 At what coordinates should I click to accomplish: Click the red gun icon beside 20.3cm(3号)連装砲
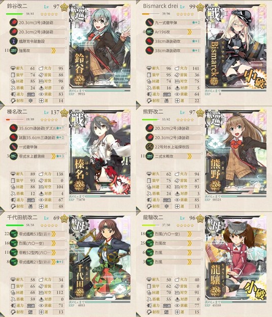(13, 22)
